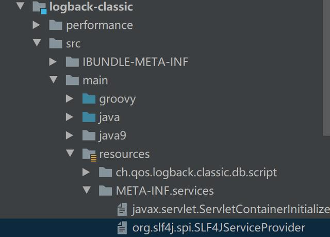Expand the java source folder arrow
The width and height of the screenshot is (330, 237).
tap(70, 117)
